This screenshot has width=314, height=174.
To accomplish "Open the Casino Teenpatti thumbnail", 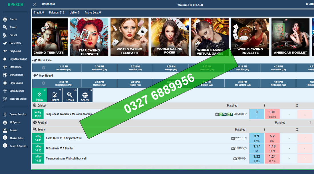I will (x=50, y=37).
